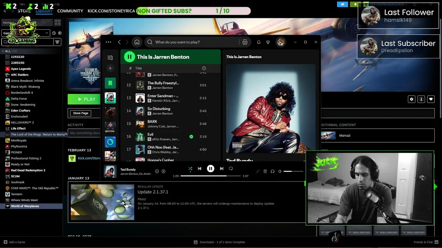This screenshot has width=442, height=248.
Task: Favorite the game with heart icon
Action: 431,99
